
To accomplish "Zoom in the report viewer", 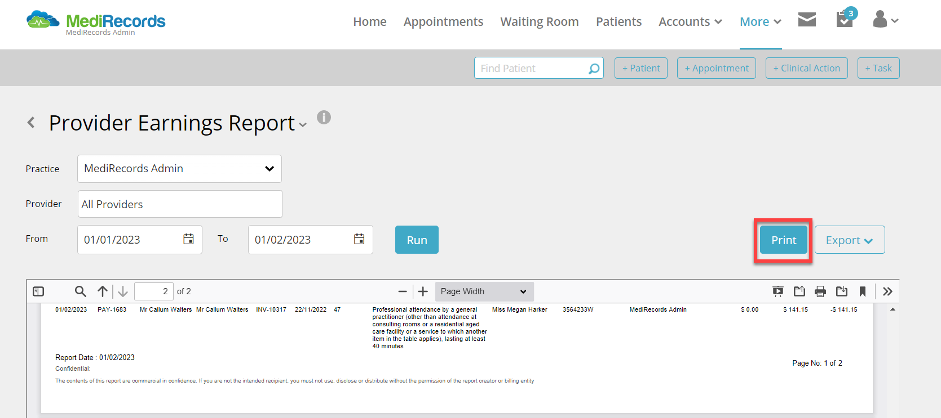I will (423, 291).
